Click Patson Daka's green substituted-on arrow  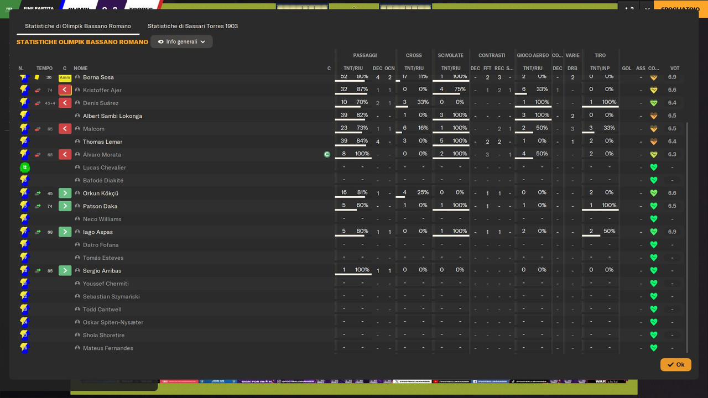(x=65, y=206)
